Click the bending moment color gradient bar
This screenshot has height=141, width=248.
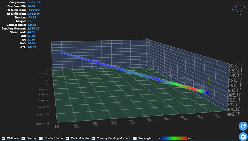pyautogui.click(x=174, y=138)
